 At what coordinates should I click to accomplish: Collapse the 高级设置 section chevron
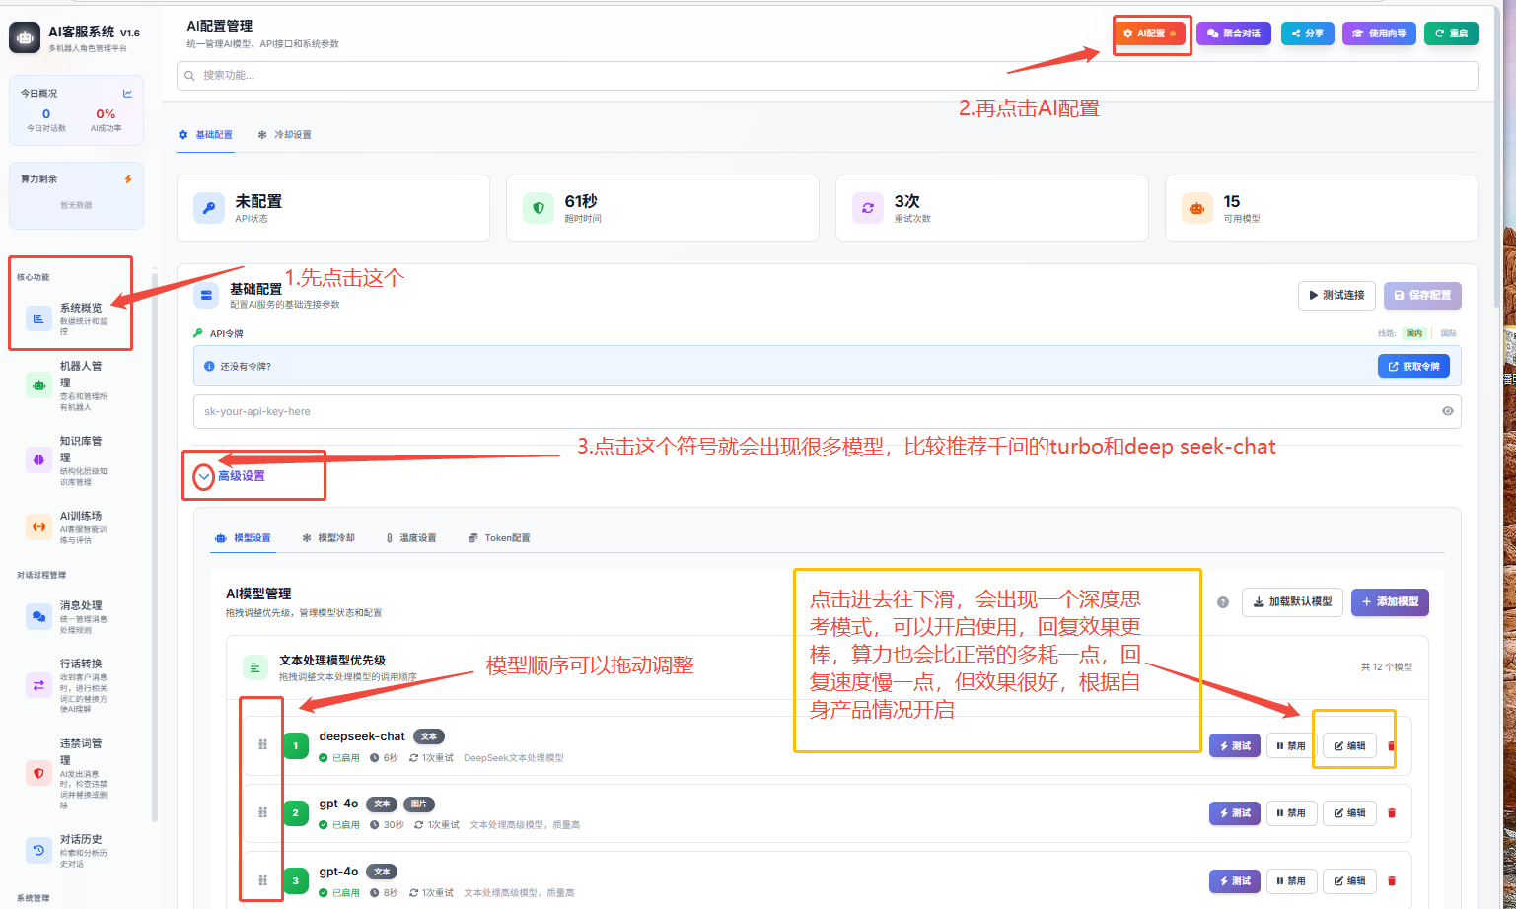[x=204, y=477]
